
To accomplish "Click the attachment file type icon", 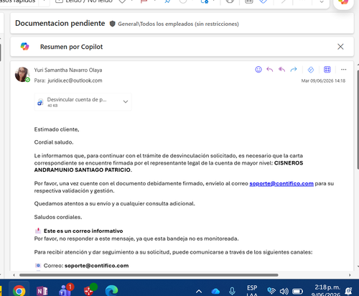I will click(x=40, y=102).
